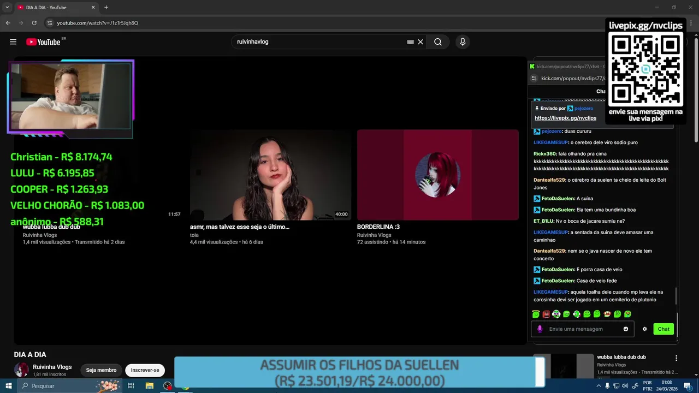Click the 'Inscrever-se' subscribe button

click(145, 370)
